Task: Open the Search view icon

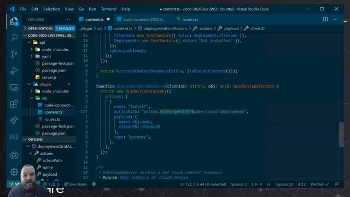Action: (14, 38)
